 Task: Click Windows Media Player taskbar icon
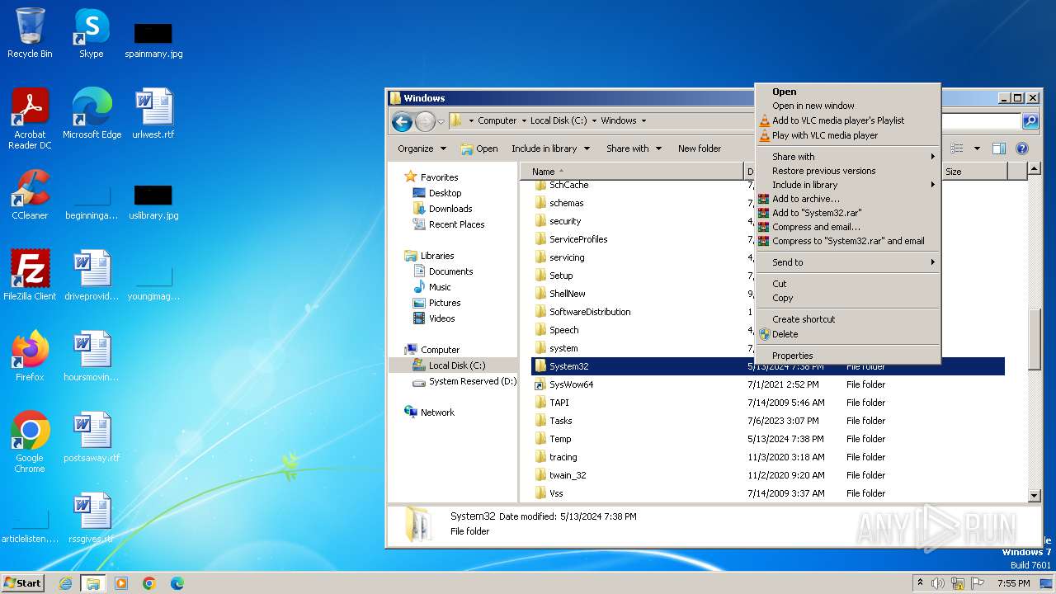[x=121, y=583]
